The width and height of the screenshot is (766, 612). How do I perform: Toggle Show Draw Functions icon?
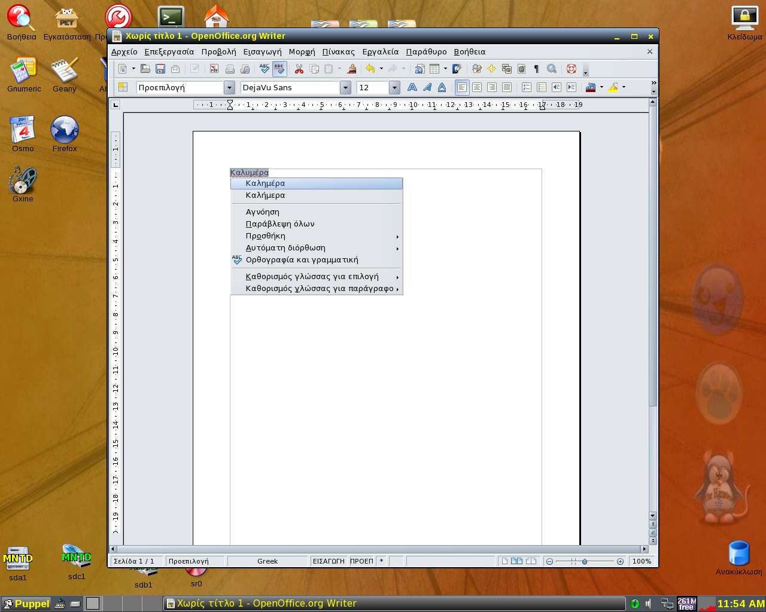[457, 69]
